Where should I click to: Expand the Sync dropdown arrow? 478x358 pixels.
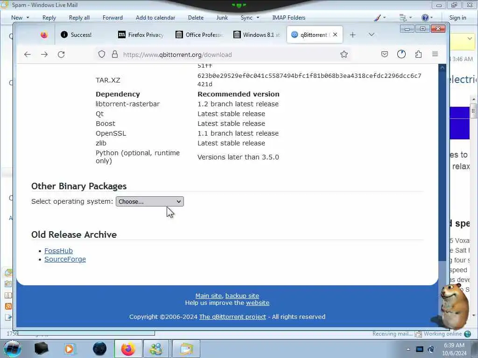tap(258, 18)
